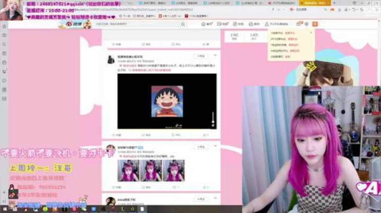This screenshot has width=381, height=213.
Task: Open the Weibo messages icon with badge
Action: point(299,24)
